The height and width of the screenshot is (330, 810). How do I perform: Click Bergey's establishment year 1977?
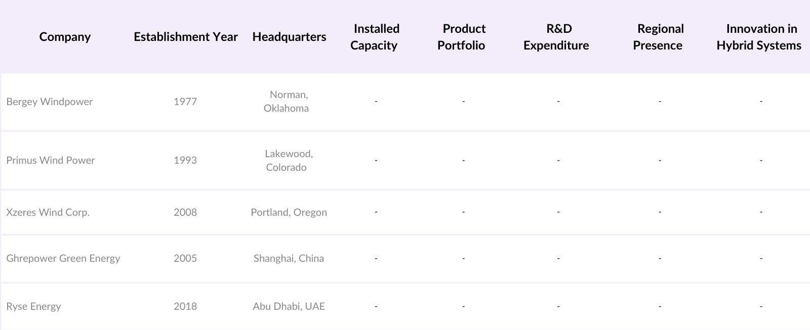click(185, 102)
